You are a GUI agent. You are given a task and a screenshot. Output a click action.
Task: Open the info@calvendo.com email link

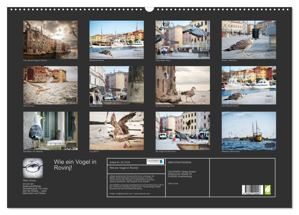(x=123, y=194)
